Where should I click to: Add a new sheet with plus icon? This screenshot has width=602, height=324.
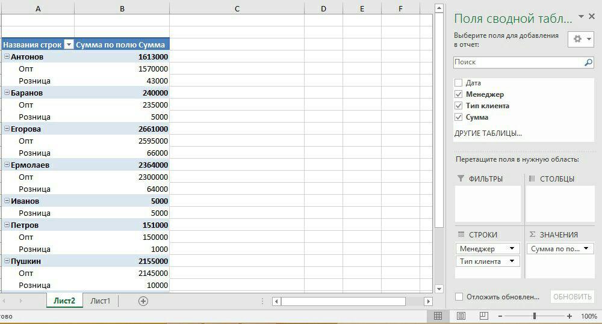point(143,301)
